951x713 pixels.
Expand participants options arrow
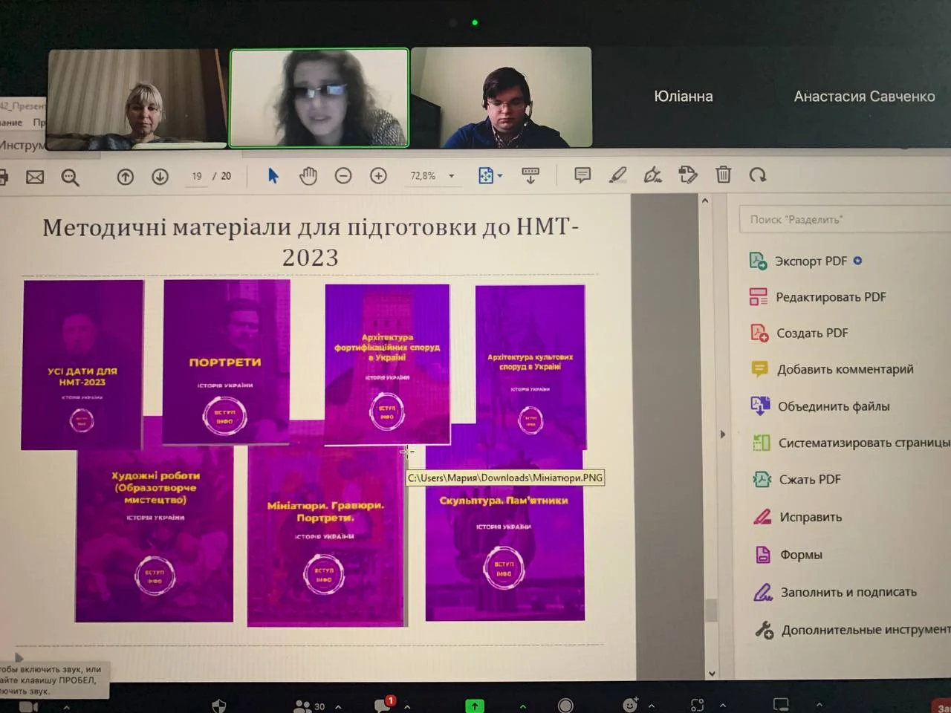338,707
